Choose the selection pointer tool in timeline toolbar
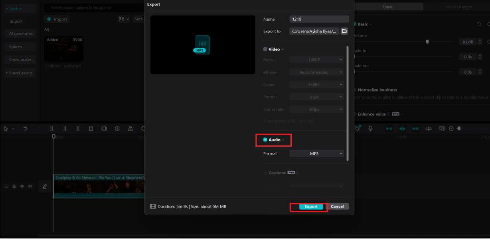This screenshot has width=490, height=239. (6, 128)
